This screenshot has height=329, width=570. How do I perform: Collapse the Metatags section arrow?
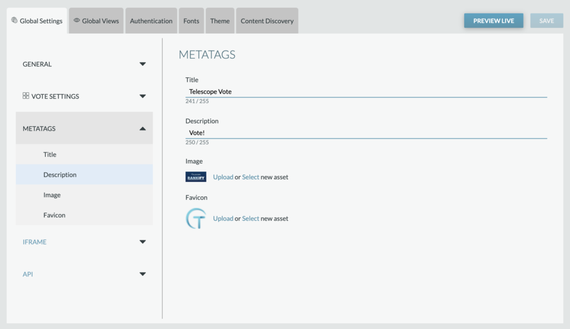click(x=142, y=129)
